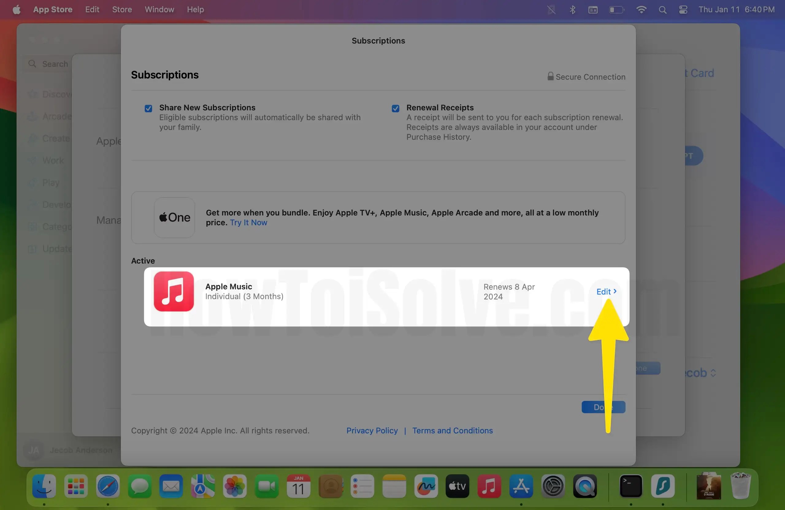The width and height of the screenshot is (785, 510).
Task: Uncheck Share New Subscriptions
Action: click(x=148, y=108)
